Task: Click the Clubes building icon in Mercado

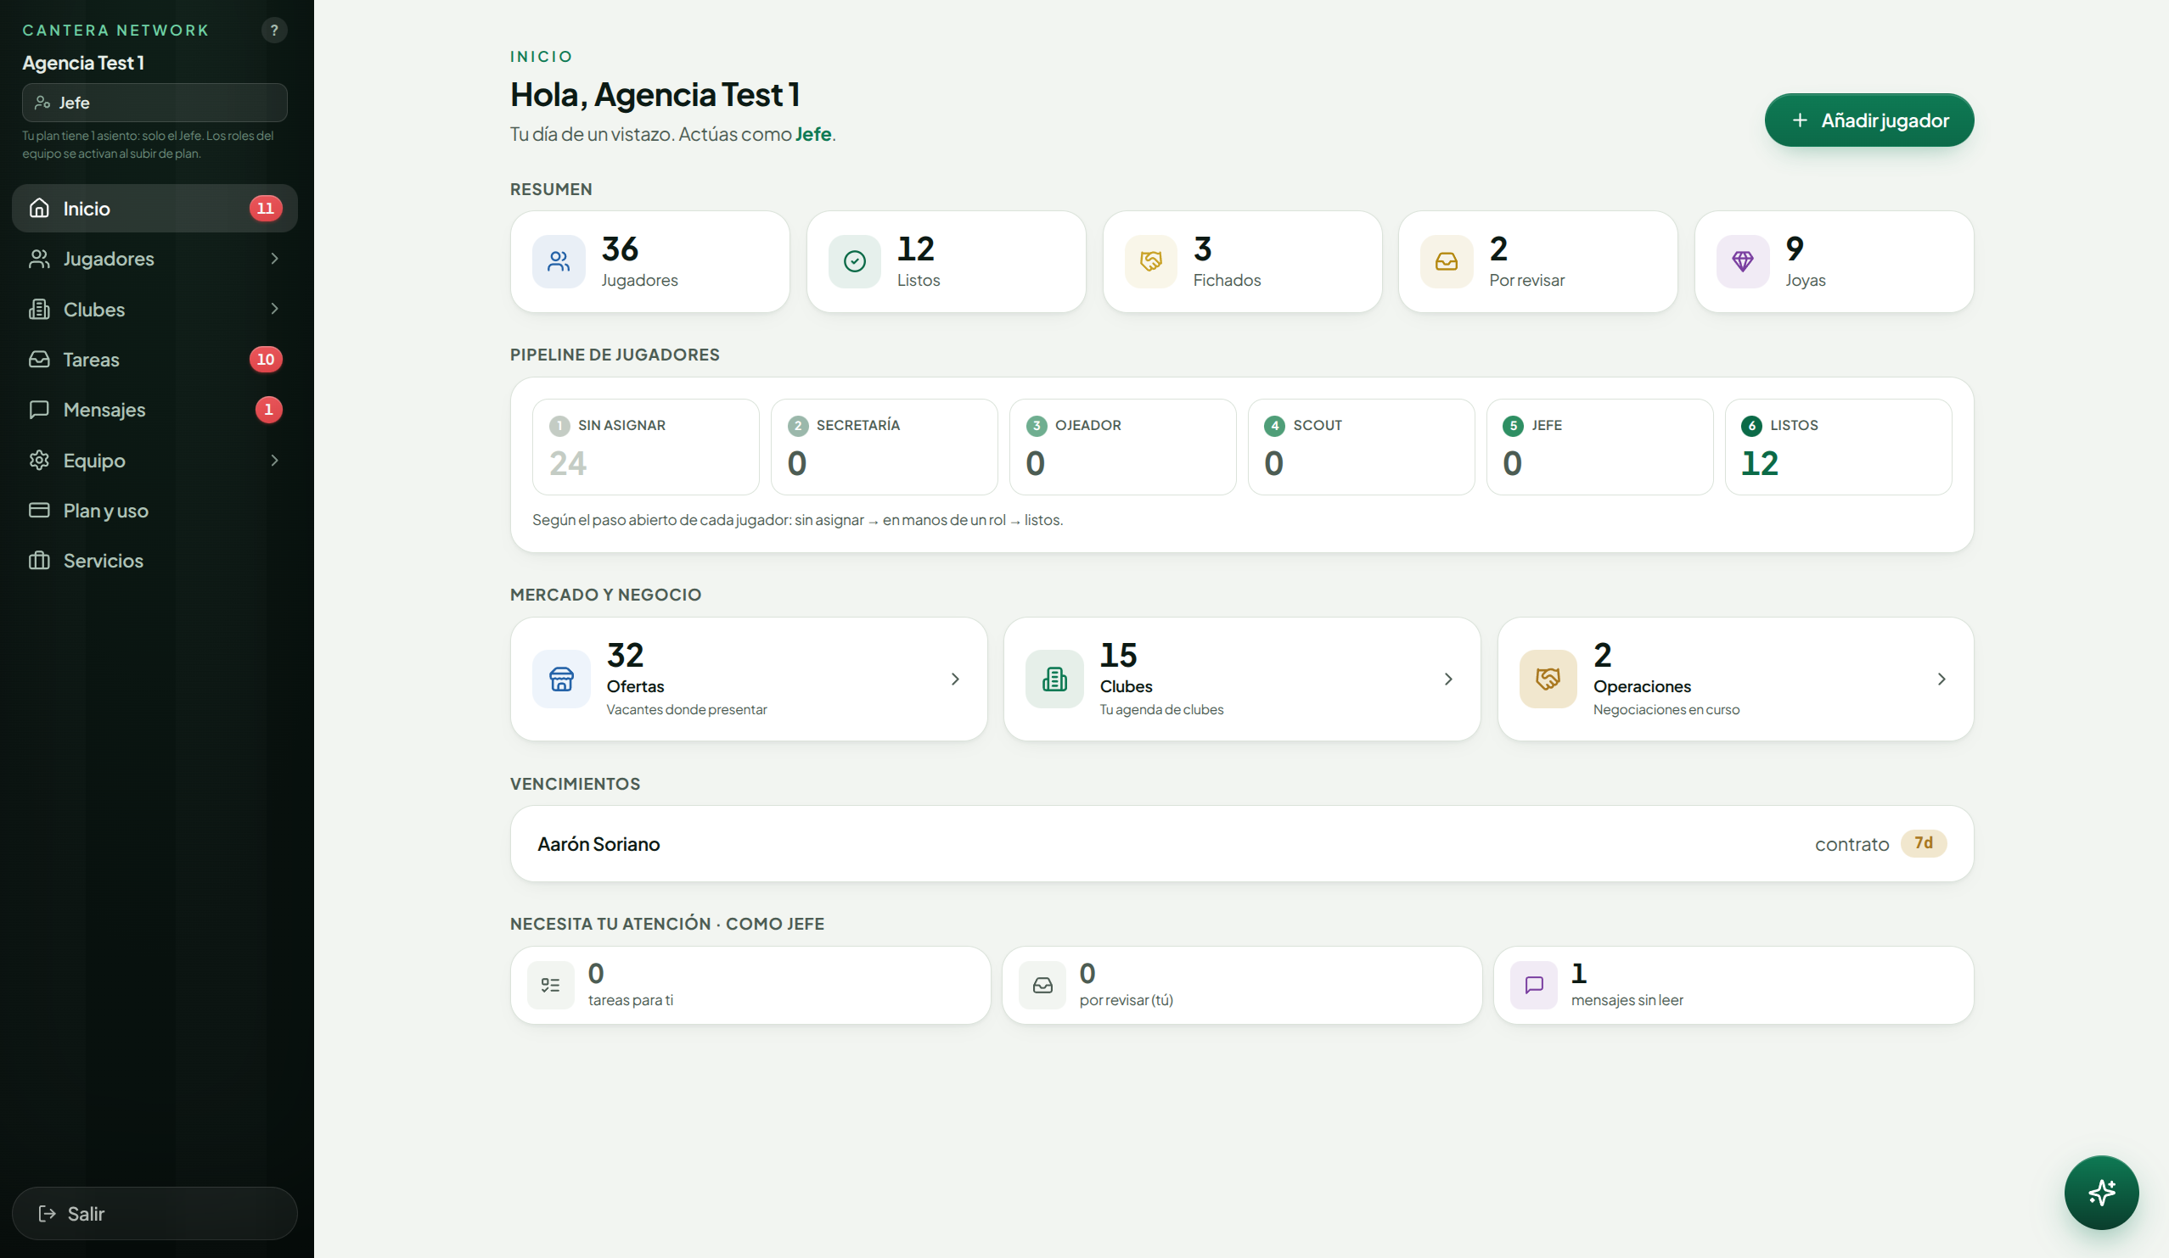Action: click(x=1054, y=679)
